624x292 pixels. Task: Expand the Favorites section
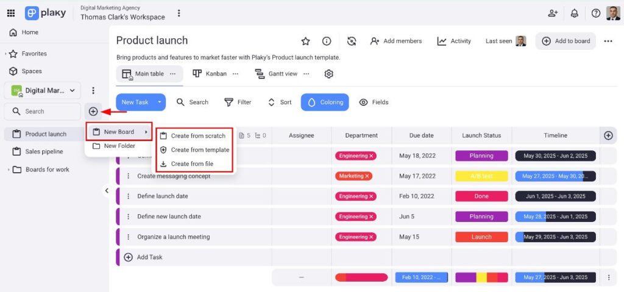(5, 54)
